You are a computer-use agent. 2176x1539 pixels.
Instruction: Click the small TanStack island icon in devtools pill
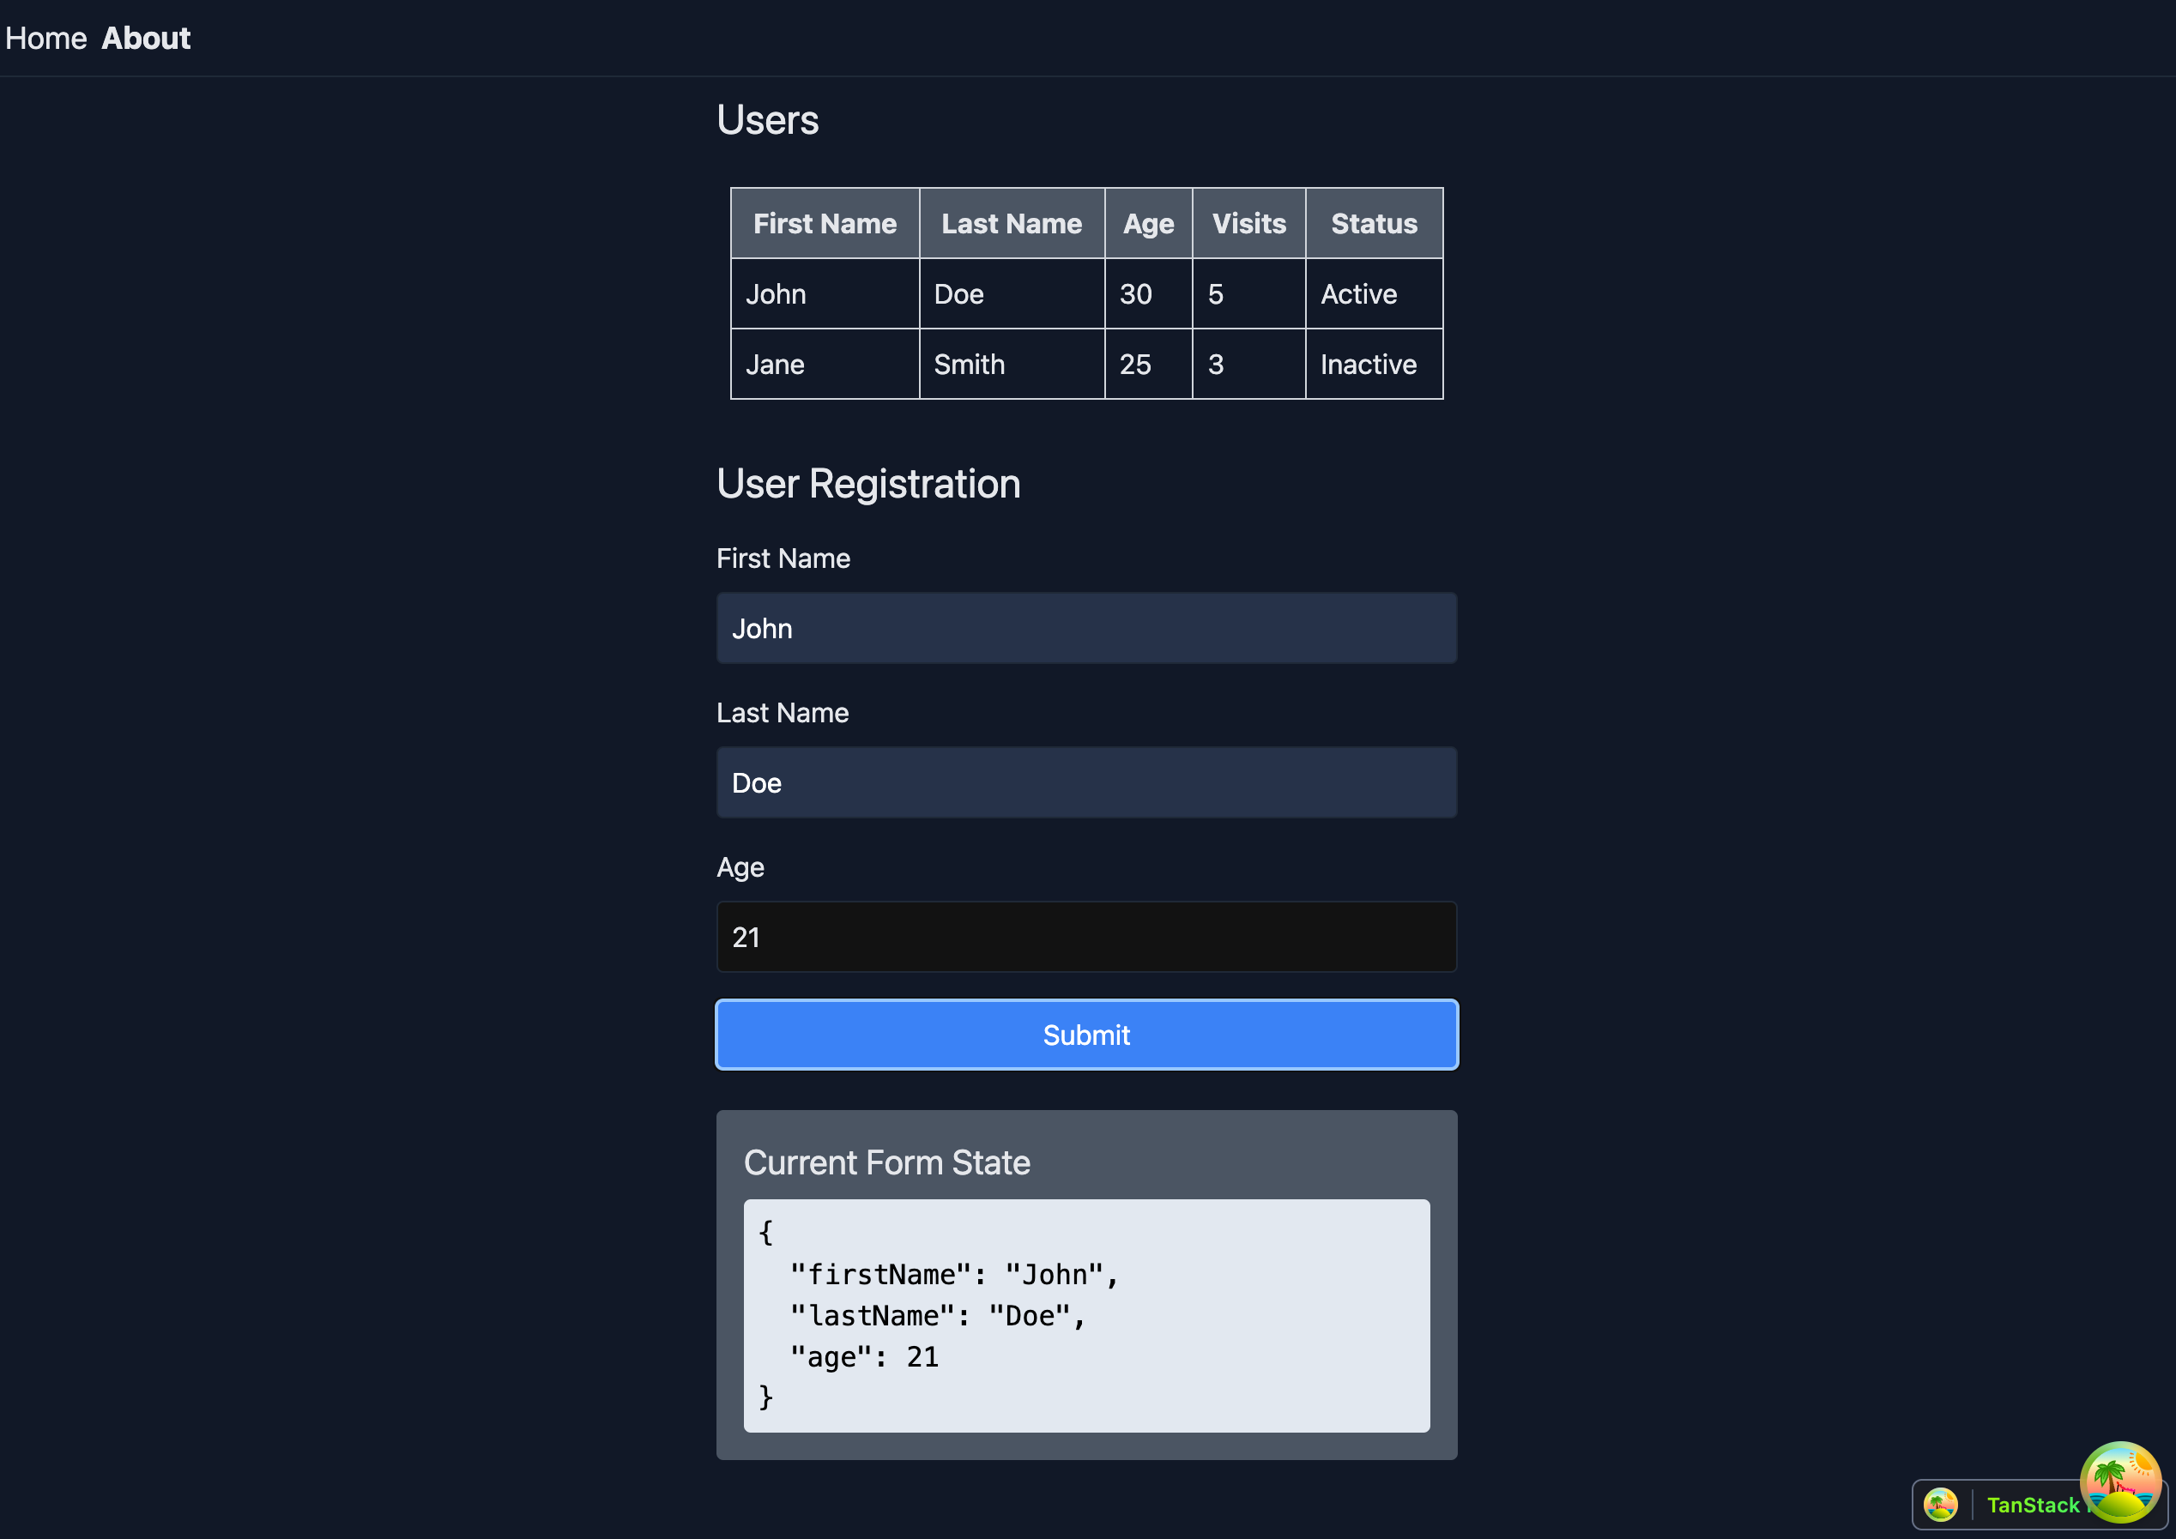point(1941,1504)
